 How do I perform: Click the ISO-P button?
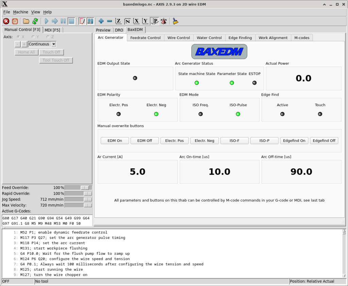pyautogui.click(x=264, y=141)
